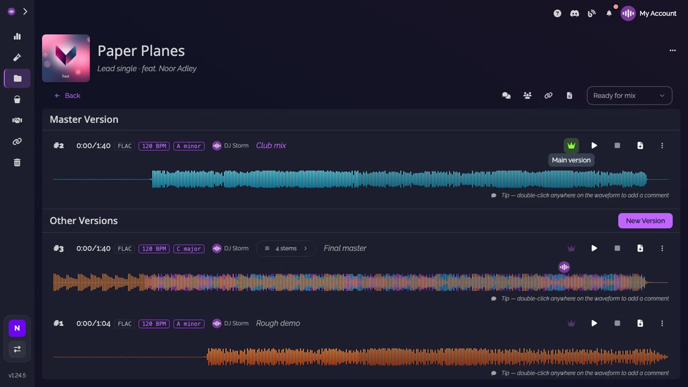688x387 pixels.
Task: Open the dashboard chart icon in sidebar
Action: [x=17, y=37]
